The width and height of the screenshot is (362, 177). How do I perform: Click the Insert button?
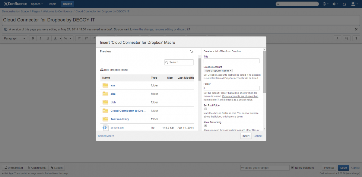(x=246, y=136)
